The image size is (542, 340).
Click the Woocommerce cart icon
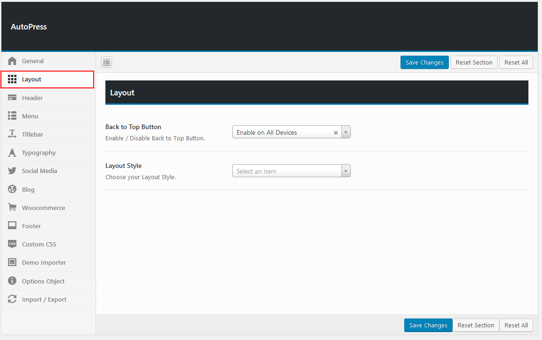pyautogui.click(x=12, y=207)
